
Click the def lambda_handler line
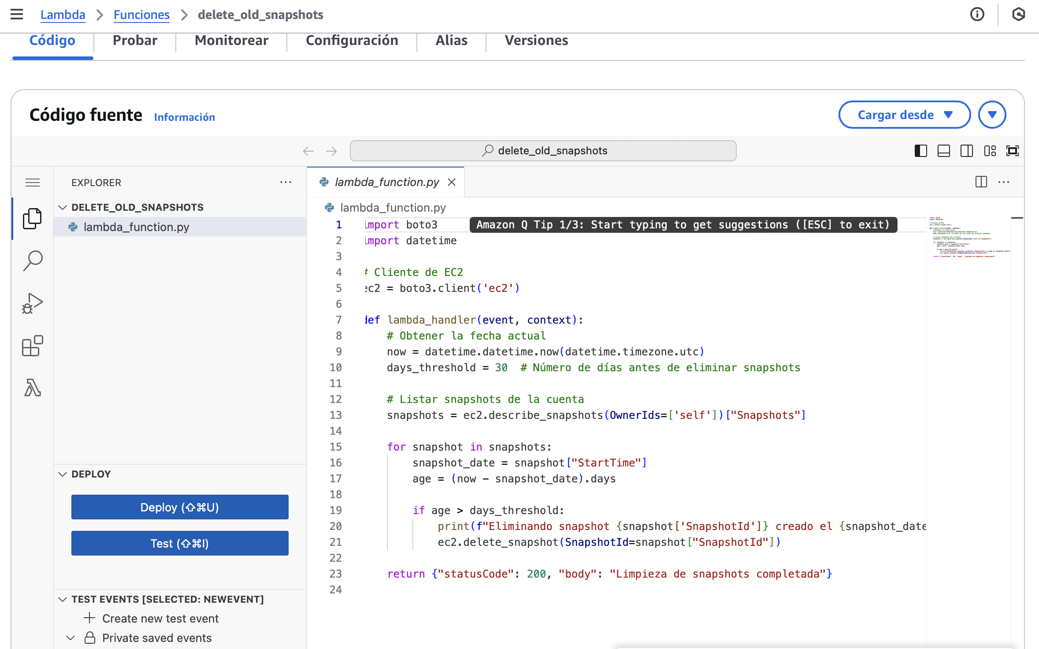point(474,320)
